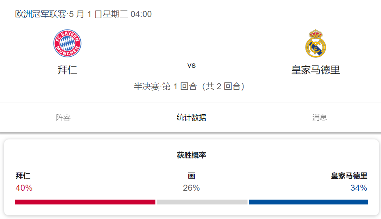Click the 34% Real Madrid percentage
Screen dimensions: 381x219
coord(359,188)
